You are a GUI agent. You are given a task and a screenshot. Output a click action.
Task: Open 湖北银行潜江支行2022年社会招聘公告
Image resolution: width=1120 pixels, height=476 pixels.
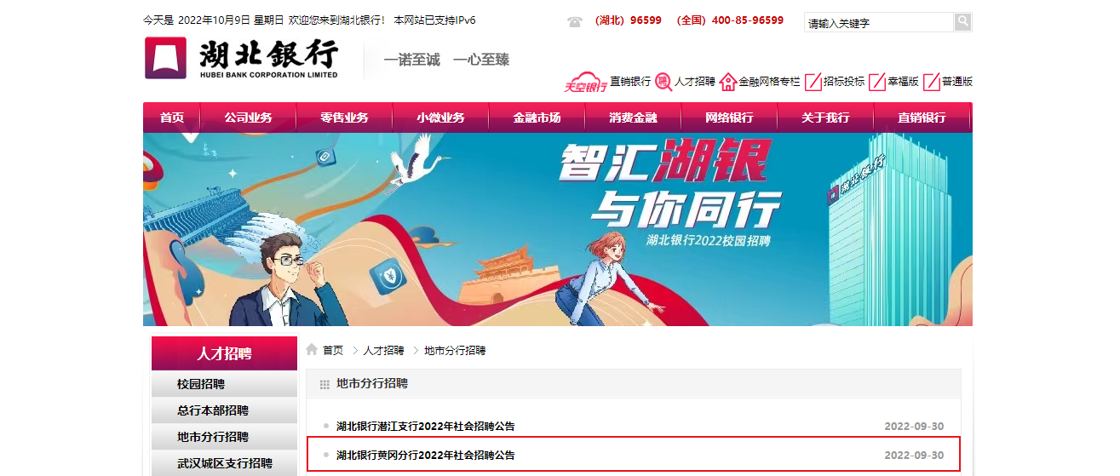tap(426, 426)
